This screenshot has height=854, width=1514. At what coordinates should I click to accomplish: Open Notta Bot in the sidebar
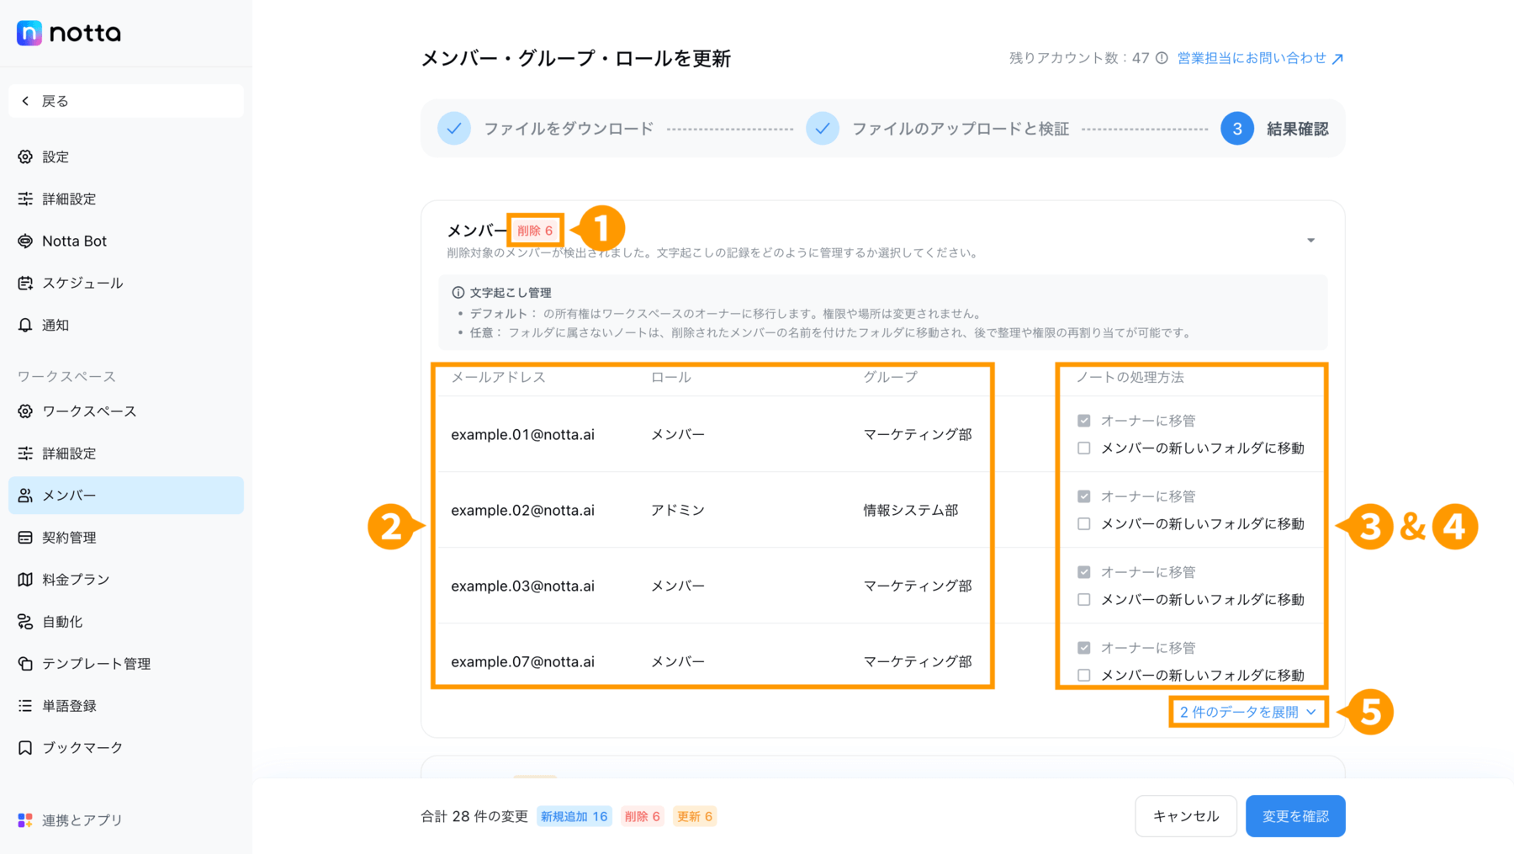pos(126,241)
